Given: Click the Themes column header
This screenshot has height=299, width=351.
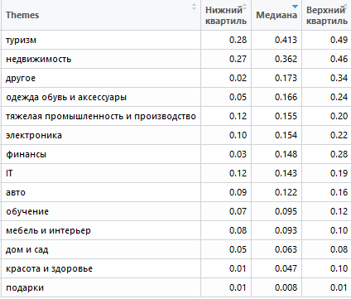Looking at the screenshot, I should tap(22, 15).
